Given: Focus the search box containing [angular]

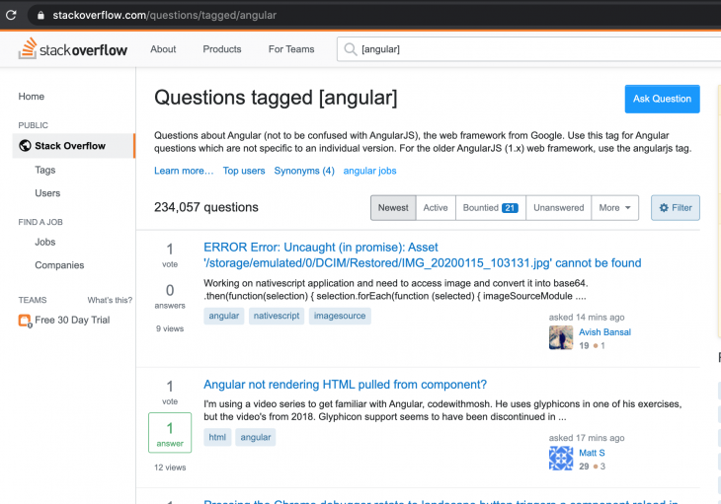Looking at the screenshot, I should [528, 49].
